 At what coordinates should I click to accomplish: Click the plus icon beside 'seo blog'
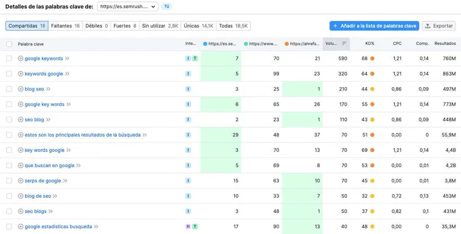tap(20, 120)
